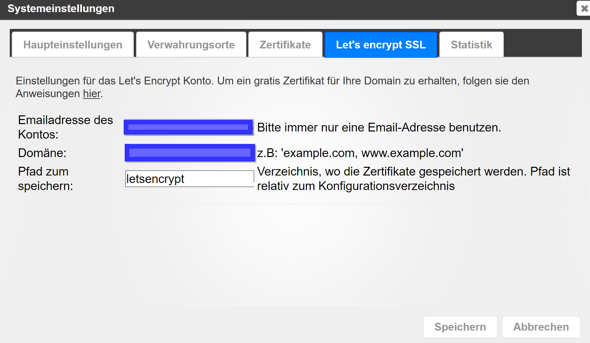Click the 'Pfad zum speichern:' label
Image resolution: width=590 pixels, height=343 pixels.
point(45,179)
